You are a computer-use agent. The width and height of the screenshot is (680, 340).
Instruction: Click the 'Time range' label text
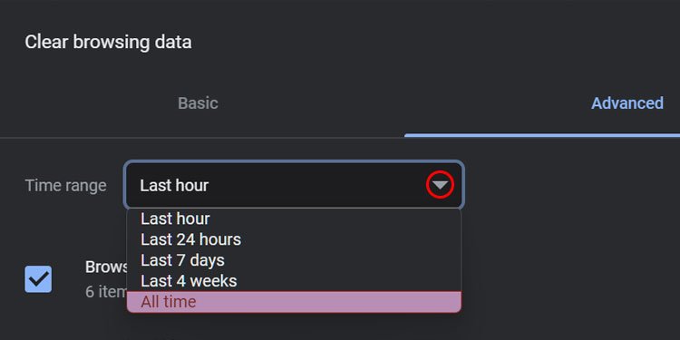point(65,186)
